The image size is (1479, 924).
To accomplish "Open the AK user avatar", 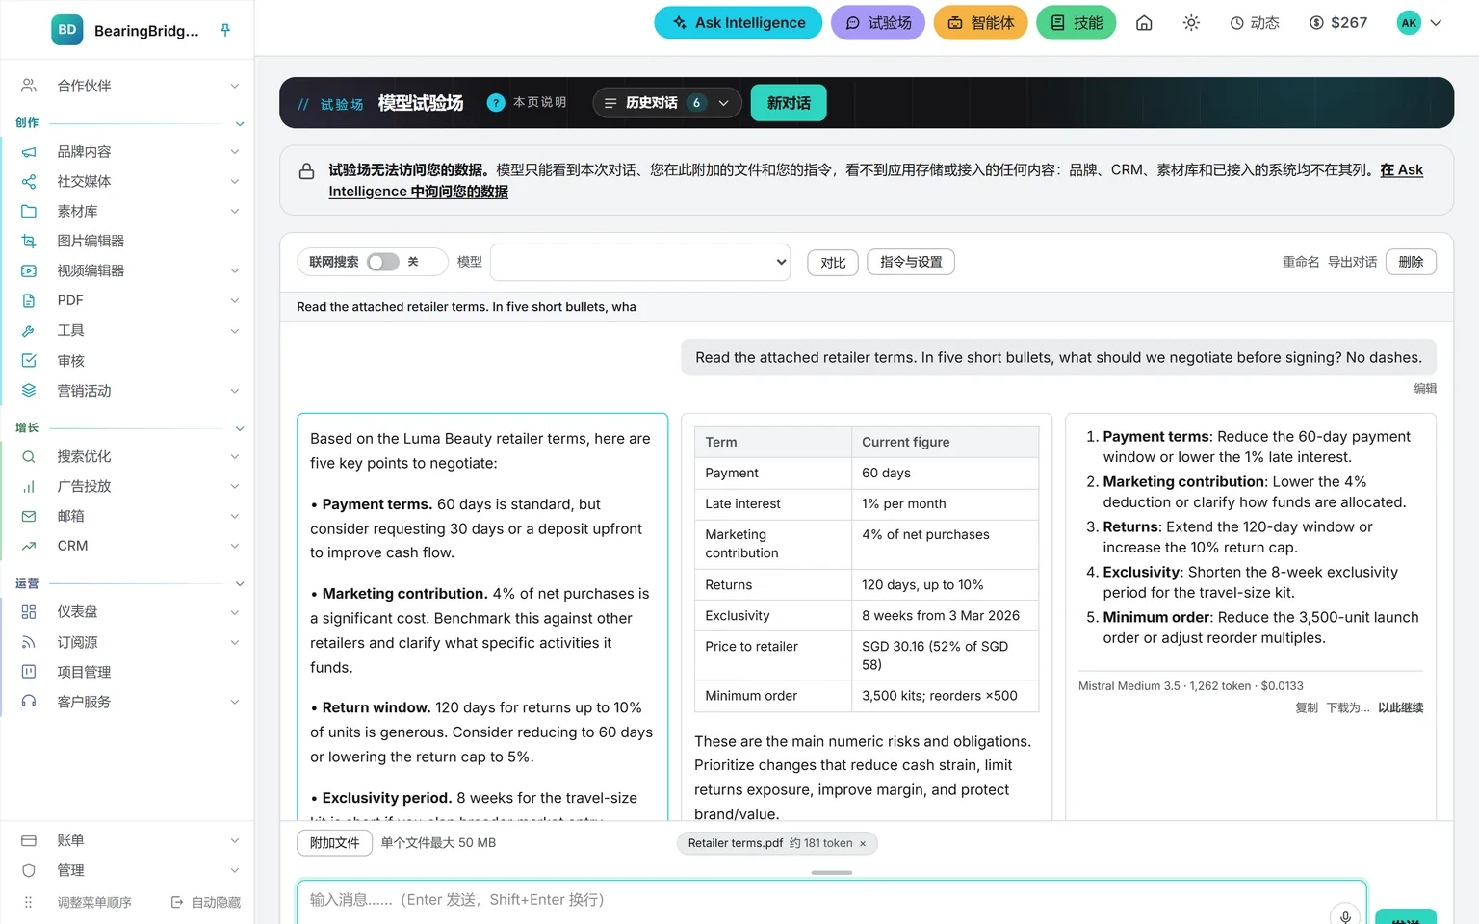I will point(1409,23).
